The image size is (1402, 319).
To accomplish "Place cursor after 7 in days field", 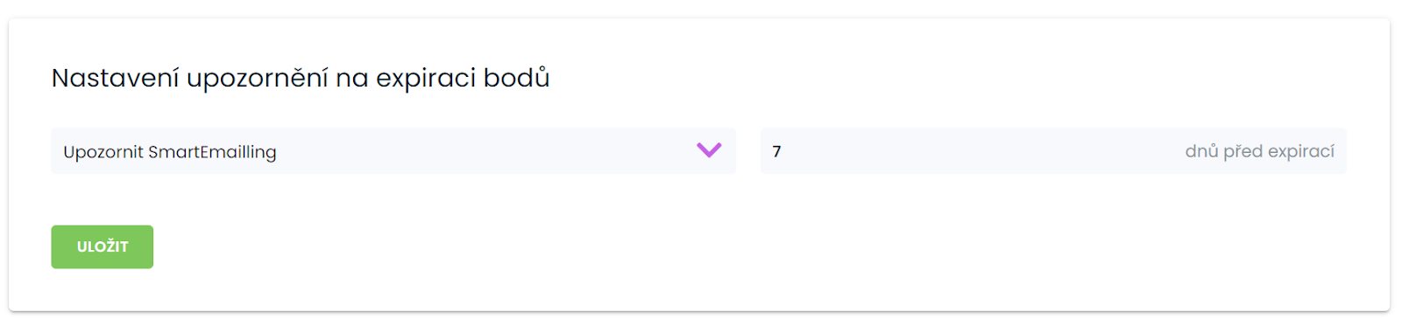I will coord(783,151).
